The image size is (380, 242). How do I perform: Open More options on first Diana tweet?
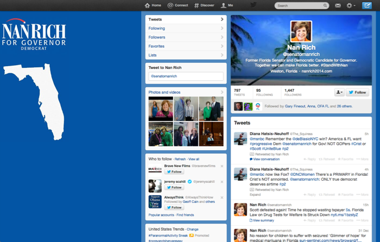pos(362,159)
